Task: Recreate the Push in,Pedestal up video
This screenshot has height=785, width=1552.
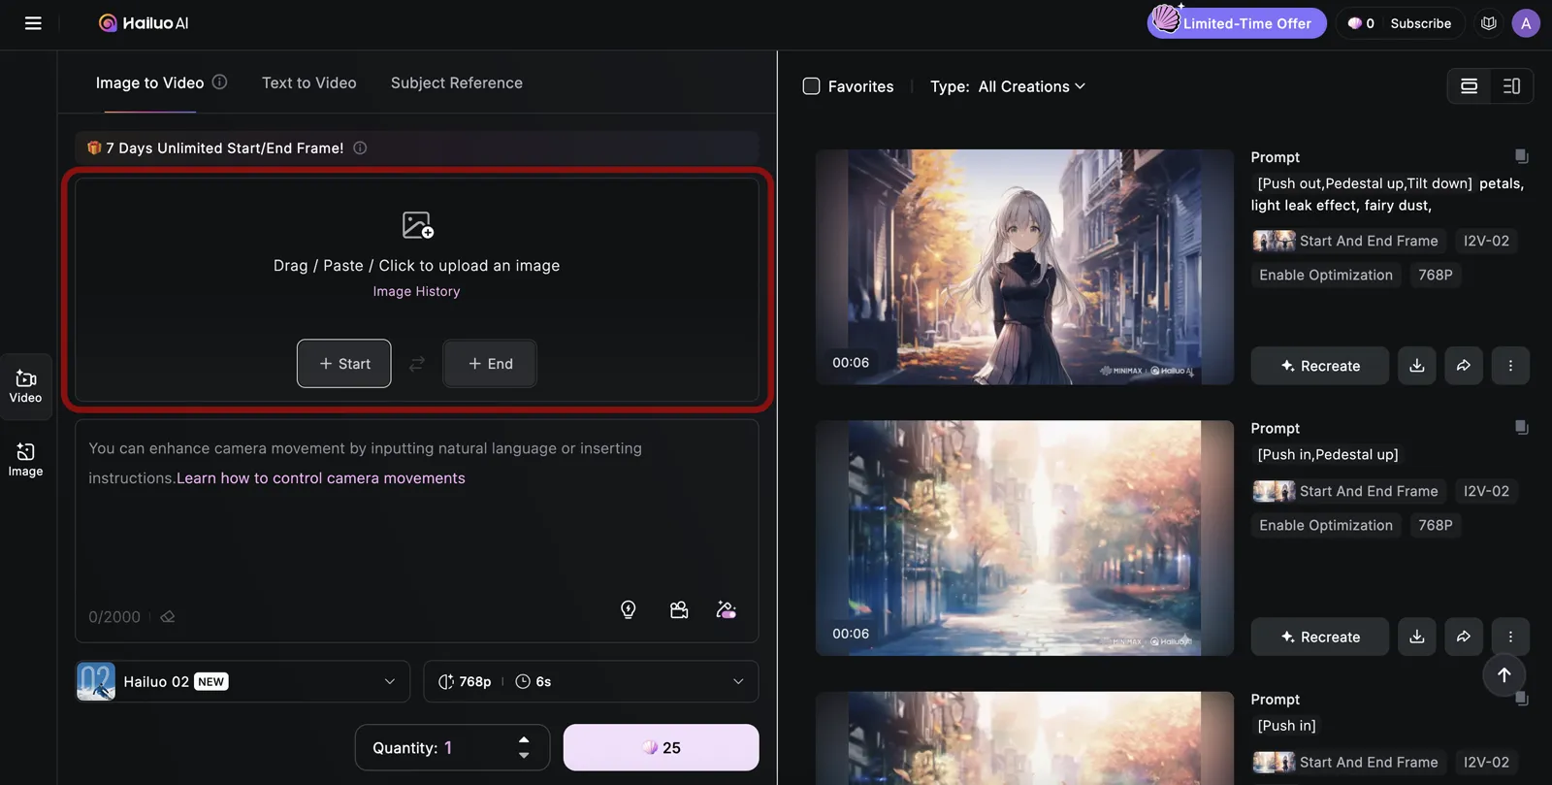Action: pyautogui.click(x=1319, y=637)
